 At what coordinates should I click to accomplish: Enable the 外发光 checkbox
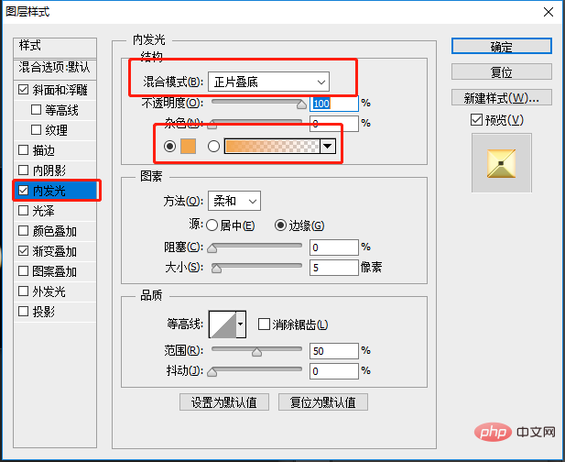point(24,291)
